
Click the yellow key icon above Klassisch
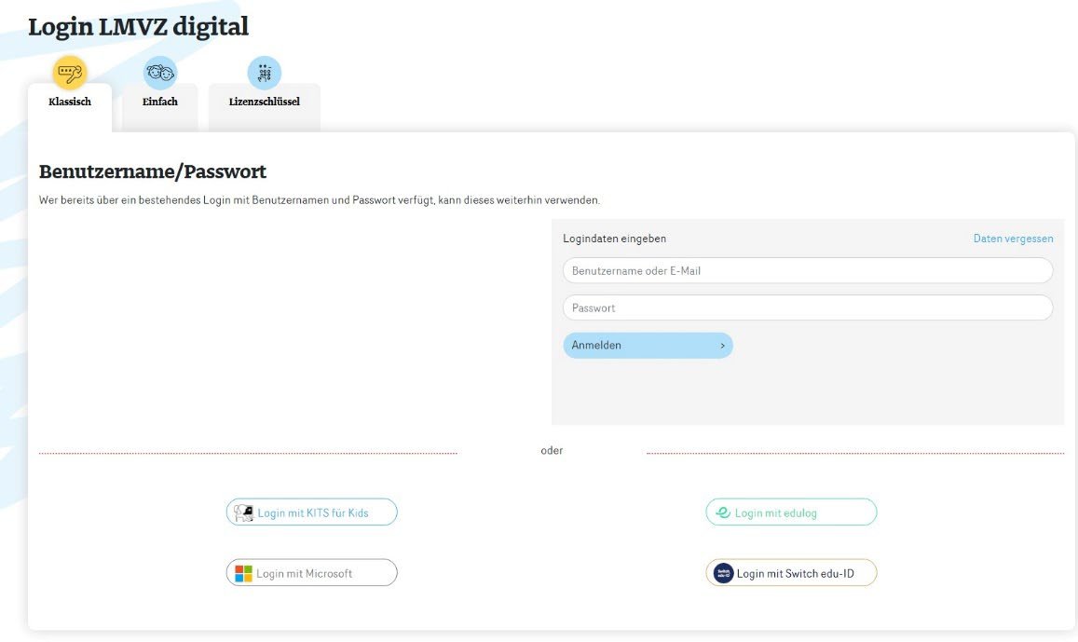pos(70,72)
